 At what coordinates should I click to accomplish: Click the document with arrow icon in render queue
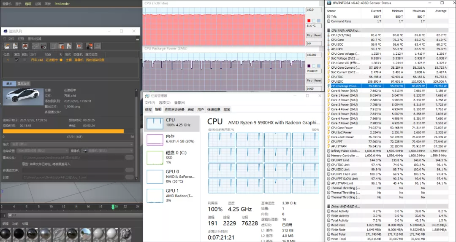(x=69, y=46)
